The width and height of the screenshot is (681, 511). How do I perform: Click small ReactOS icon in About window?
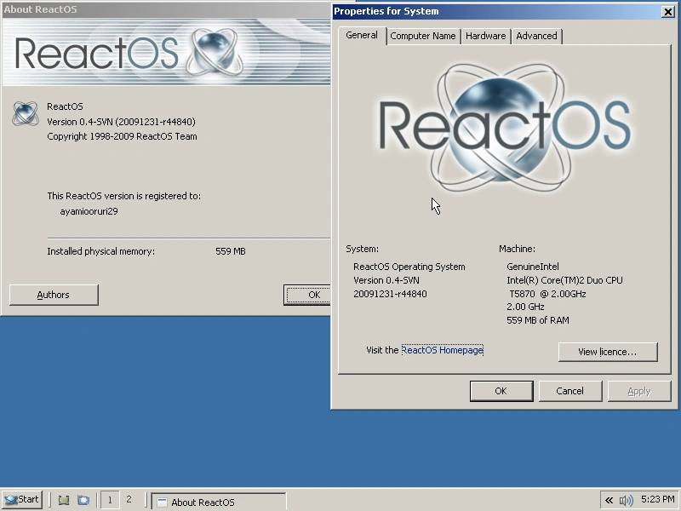point(26,114)
